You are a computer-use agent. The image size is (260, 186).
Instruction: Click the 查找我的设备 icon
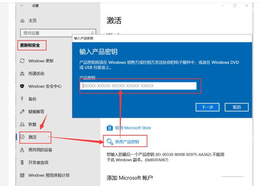[x=22, y=150]
